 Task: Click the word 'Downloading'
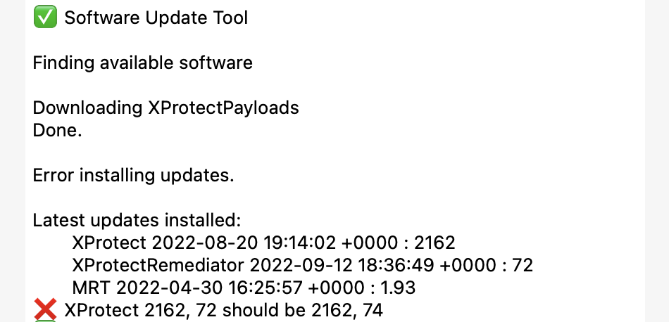point(88,108)
